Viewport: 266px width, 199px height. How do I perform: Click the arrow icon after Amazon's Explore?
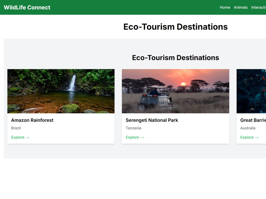[x=27, y=137]
